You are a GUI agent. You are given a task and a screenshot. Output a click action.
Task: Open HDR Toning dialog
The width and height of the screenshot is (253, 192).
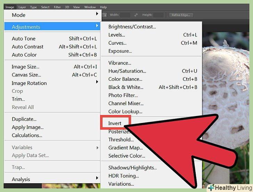coord(124,176)
